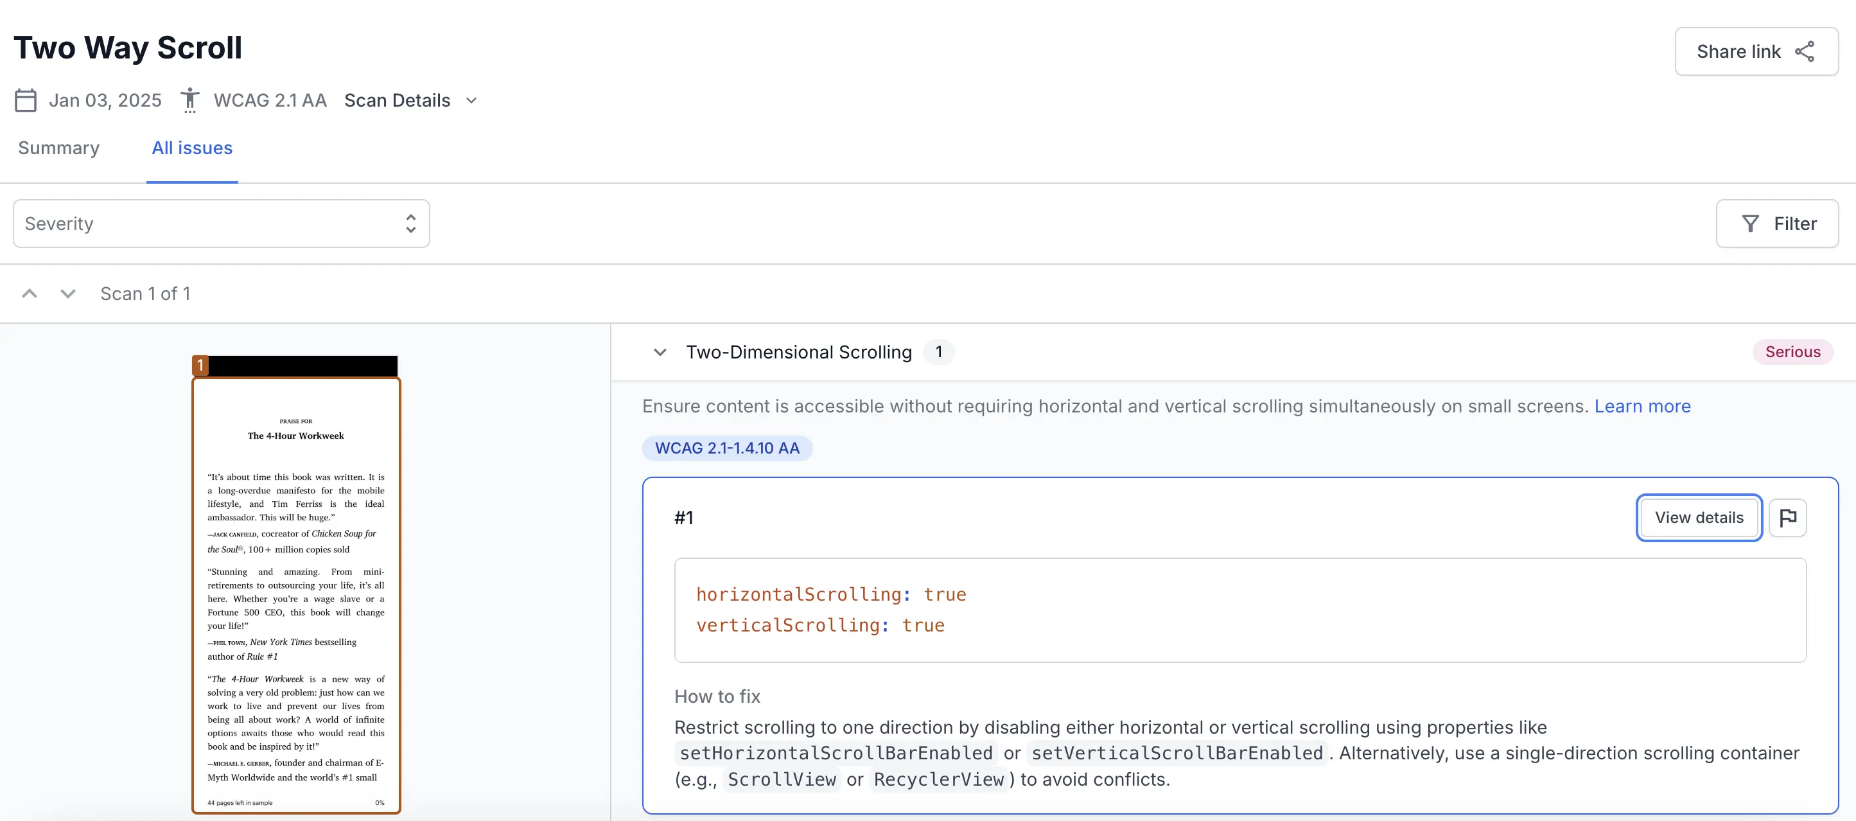Go to the previous scan with the up arrow

tap(30, 294)
